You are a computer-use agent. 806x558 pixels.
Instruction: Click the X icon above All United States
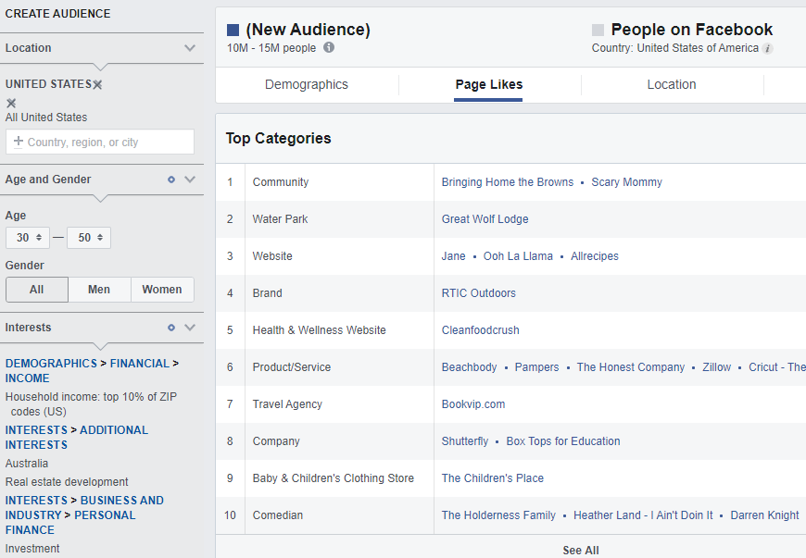pos(11,103)
